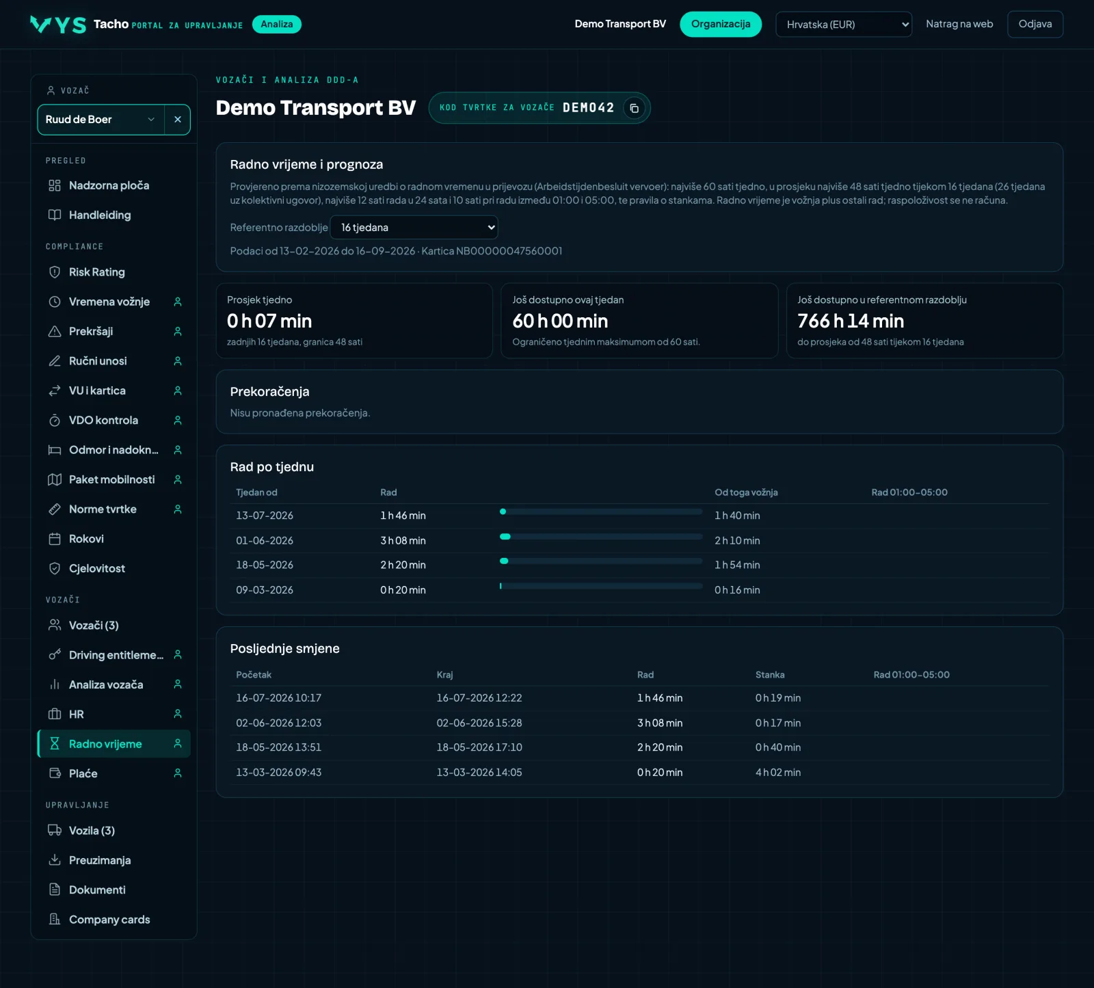
Task: Select Radno vrijeme menu item
Action: point(114,744)
